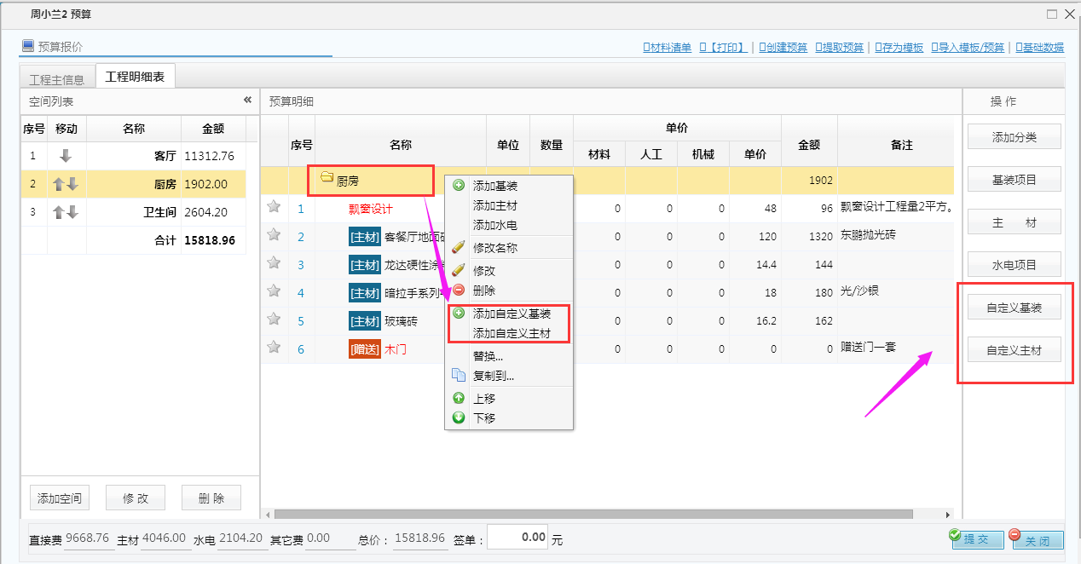Click the green 上移 arrow icon
Screen dimensions: 1081x564
click(x=459, y=398)
